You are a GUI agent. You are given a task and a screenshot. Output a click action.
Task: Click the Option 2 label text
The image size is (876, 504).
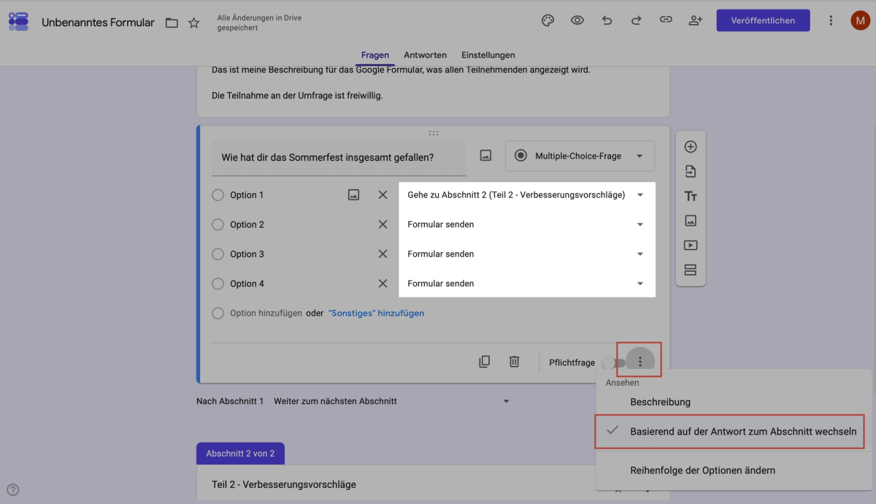click(247, 224)
